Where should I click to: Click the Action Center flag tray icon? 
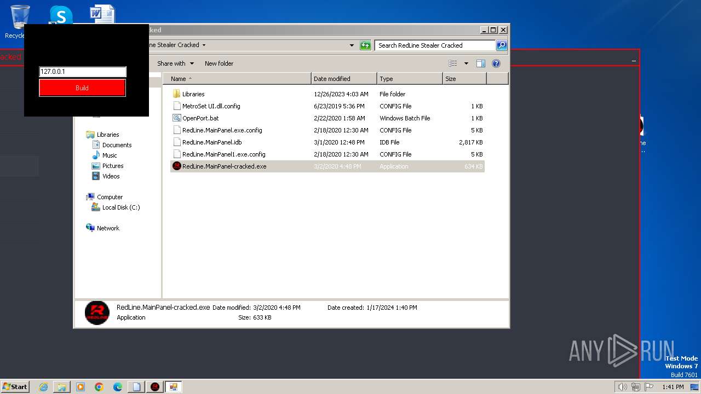[649, 387]
